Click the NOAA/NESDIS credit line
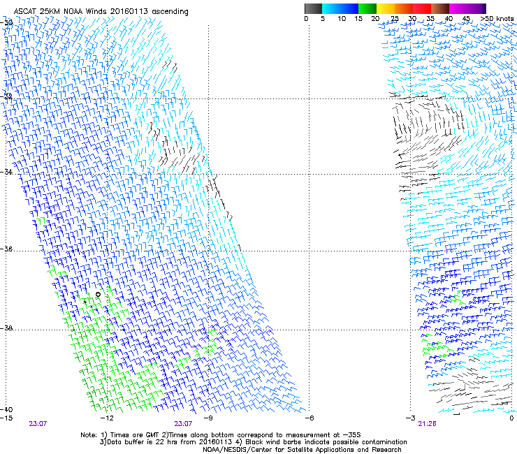Screen dimensions: 517x454 pyautogui.click(x=302, y=450)
